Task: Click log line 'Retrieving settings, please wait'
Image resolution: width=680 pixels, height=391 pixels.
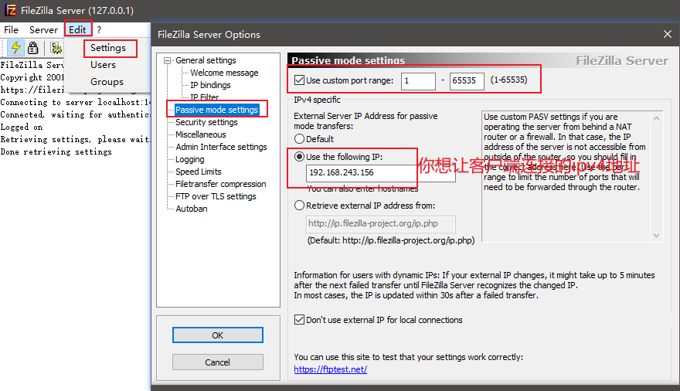Action: pyautogui.click(x=75, y=139)
